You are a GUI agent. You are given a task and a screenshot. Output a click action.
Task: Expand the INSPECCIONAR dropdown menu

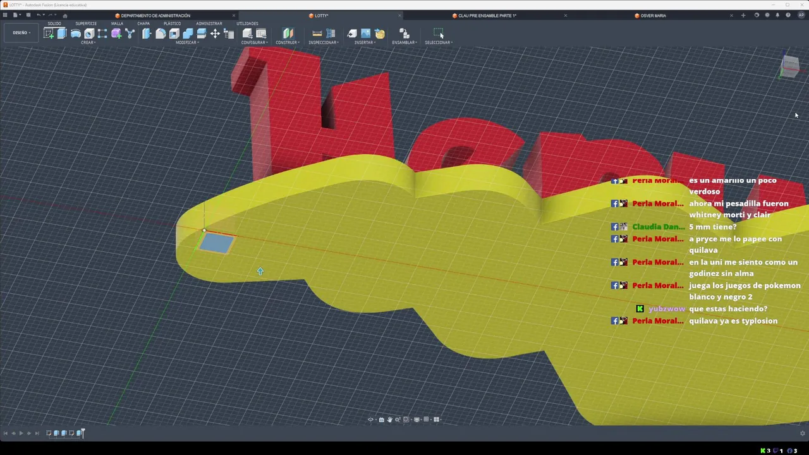point(323,42)
